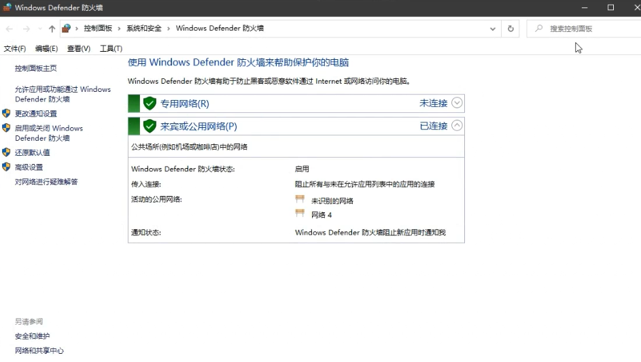Open 更改通知设置 link
The image size is (641, 362).
(x=36, y=114)
